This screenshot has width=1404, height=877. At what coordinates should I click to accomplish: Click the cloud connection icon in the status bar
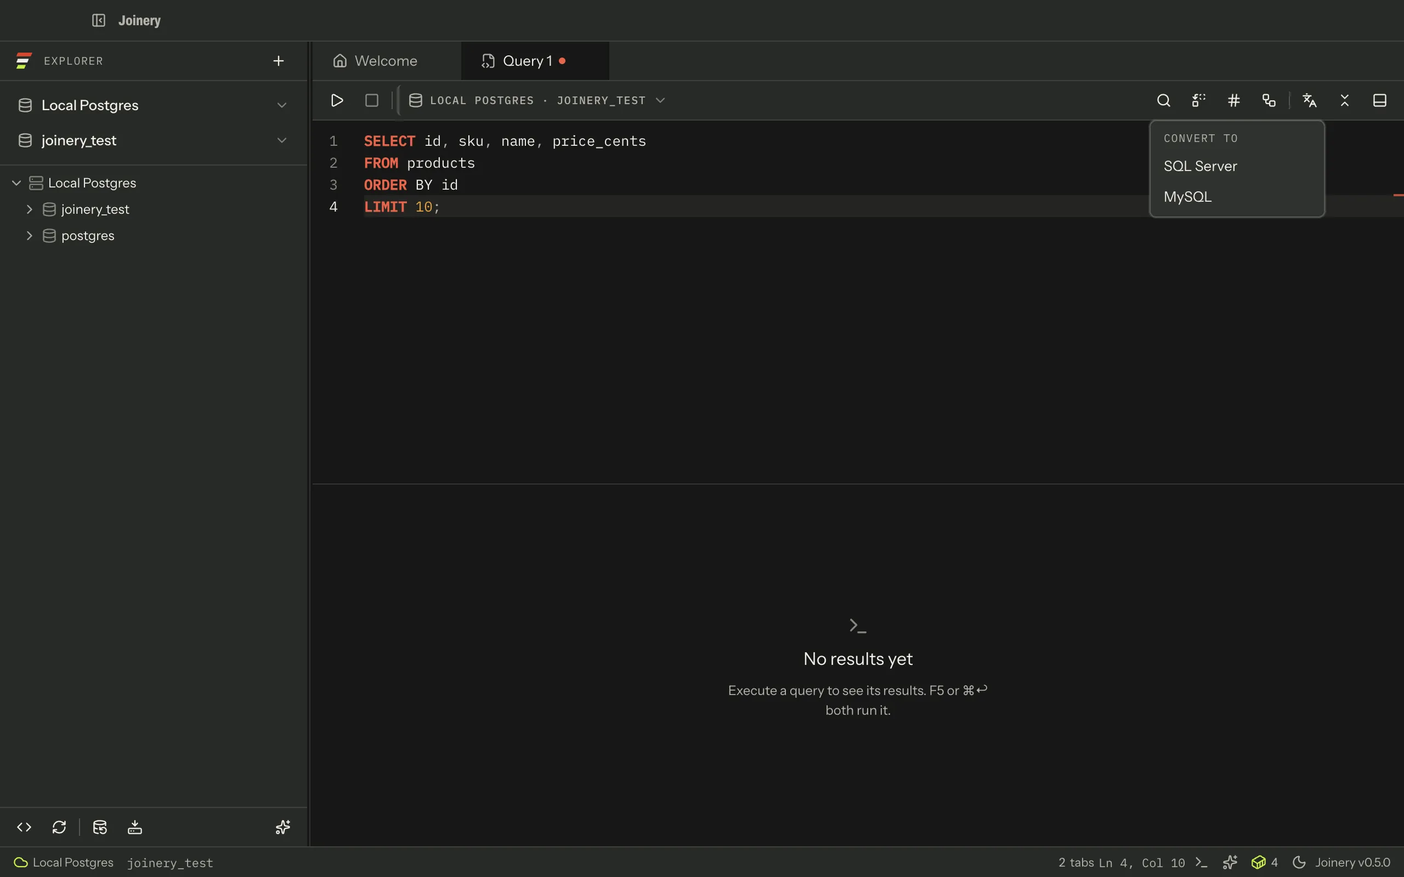pos(21,863)
